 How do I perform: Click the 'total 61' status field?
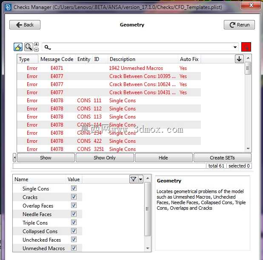(216, 166)
